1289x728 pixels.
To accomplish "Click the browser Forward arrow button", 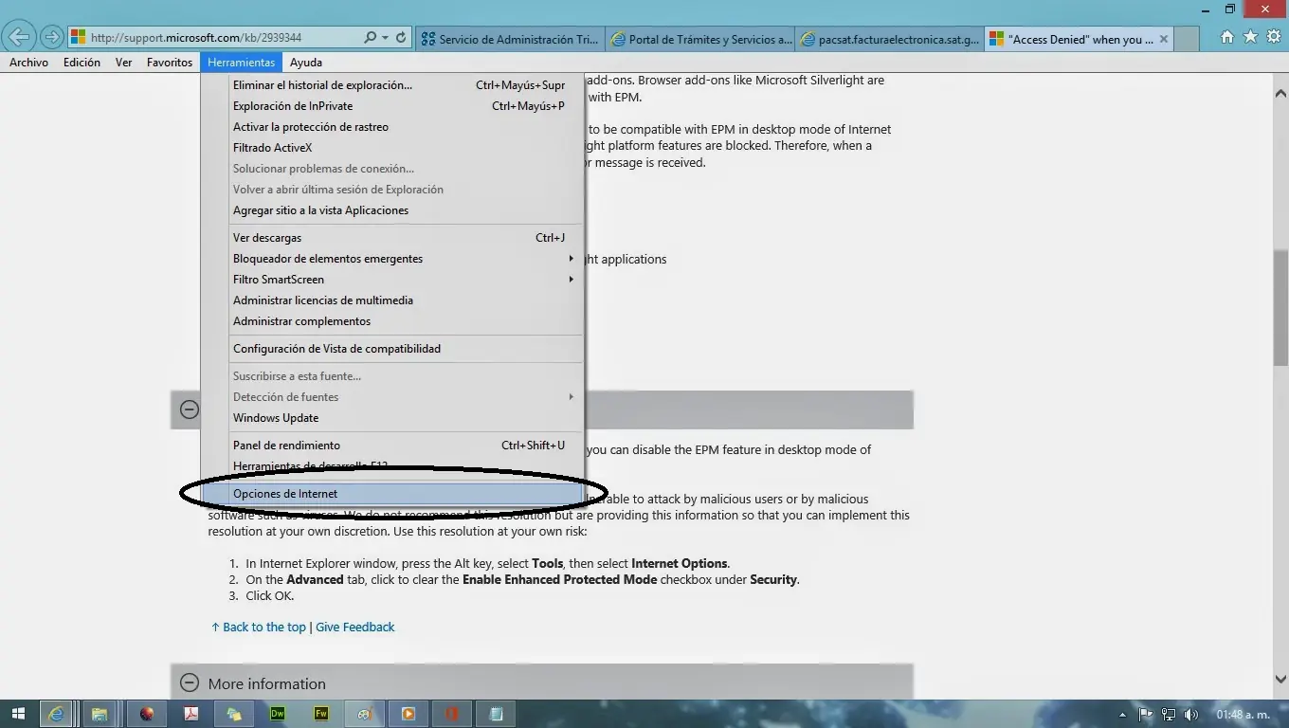I will [x=52, y=38].
